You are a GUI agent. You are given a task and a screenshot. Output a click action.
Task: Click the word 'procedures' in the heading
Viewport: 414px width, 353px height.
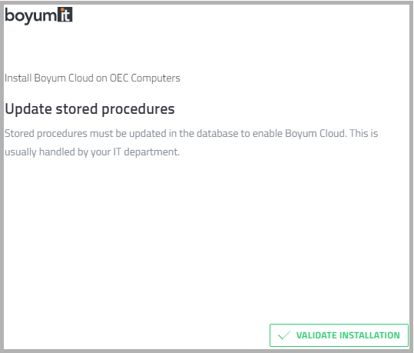pos(138,109)
